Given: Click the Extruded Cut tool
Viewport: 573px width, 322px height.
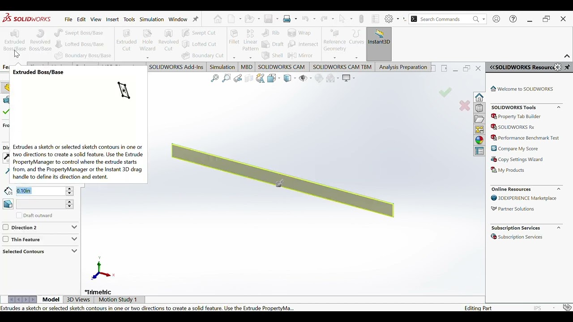Looking at the screenshot, I should [126, 40].
